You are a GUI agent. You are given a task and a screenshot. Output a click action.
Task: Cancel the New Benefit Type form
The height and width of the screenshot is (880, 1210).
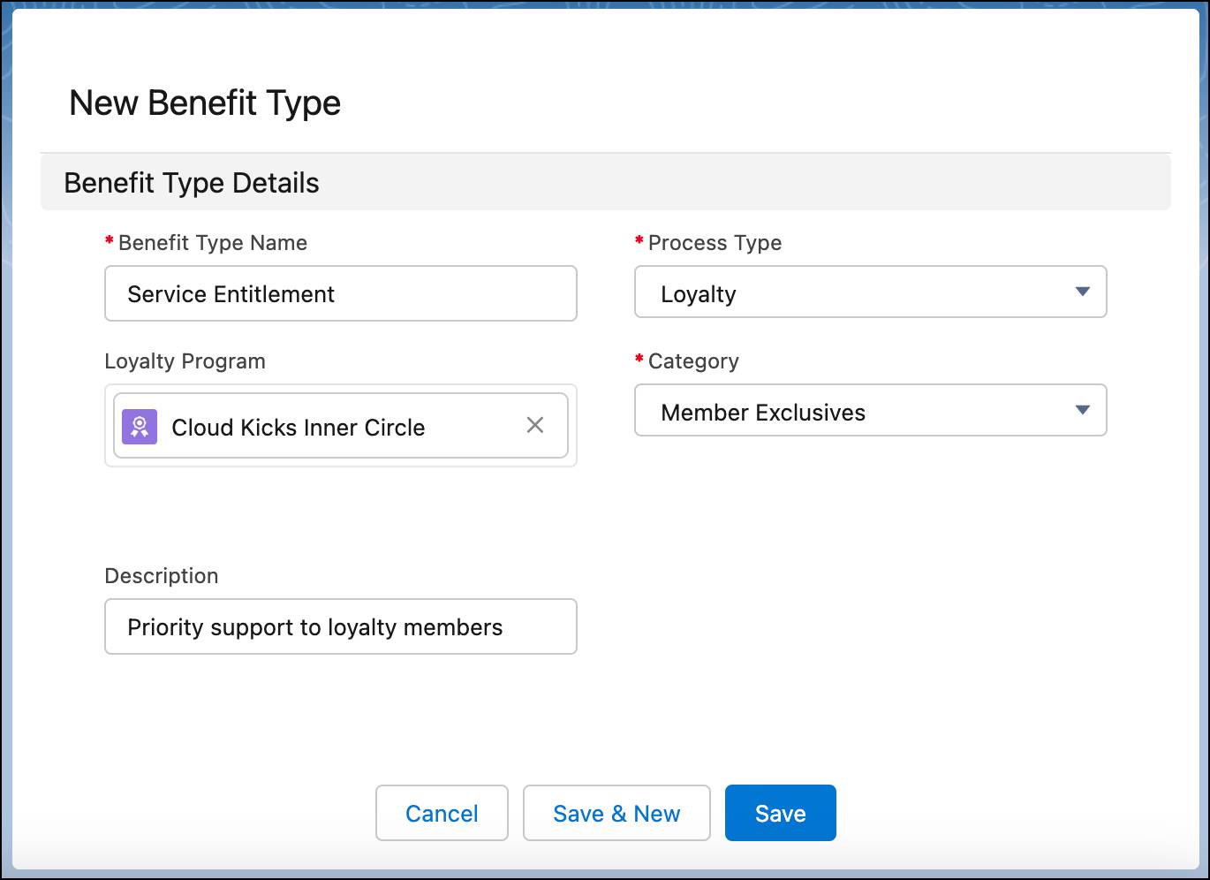click(x=442, y=813)
